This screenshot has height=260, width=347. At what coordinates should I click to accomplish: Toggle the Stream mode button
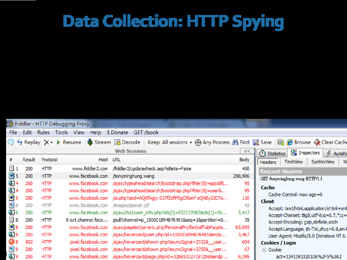[99, 142]
